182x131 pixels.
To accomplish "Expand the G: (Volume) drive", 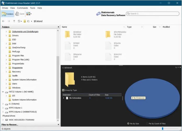I will tap(3, 104).
